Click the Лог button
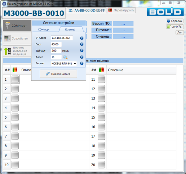This screenshot has width=186, height=174. pyautogui.click(x=179, y=32)
